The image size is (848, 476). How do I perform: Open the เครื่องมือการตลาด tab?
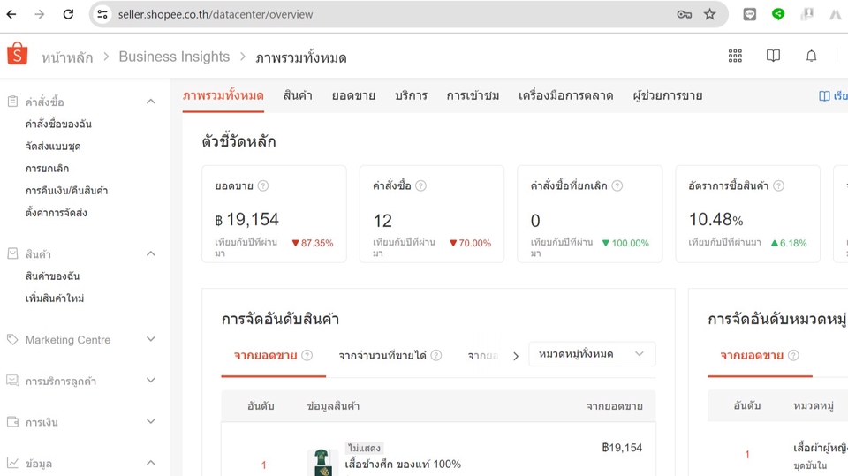tap(565, 95)
